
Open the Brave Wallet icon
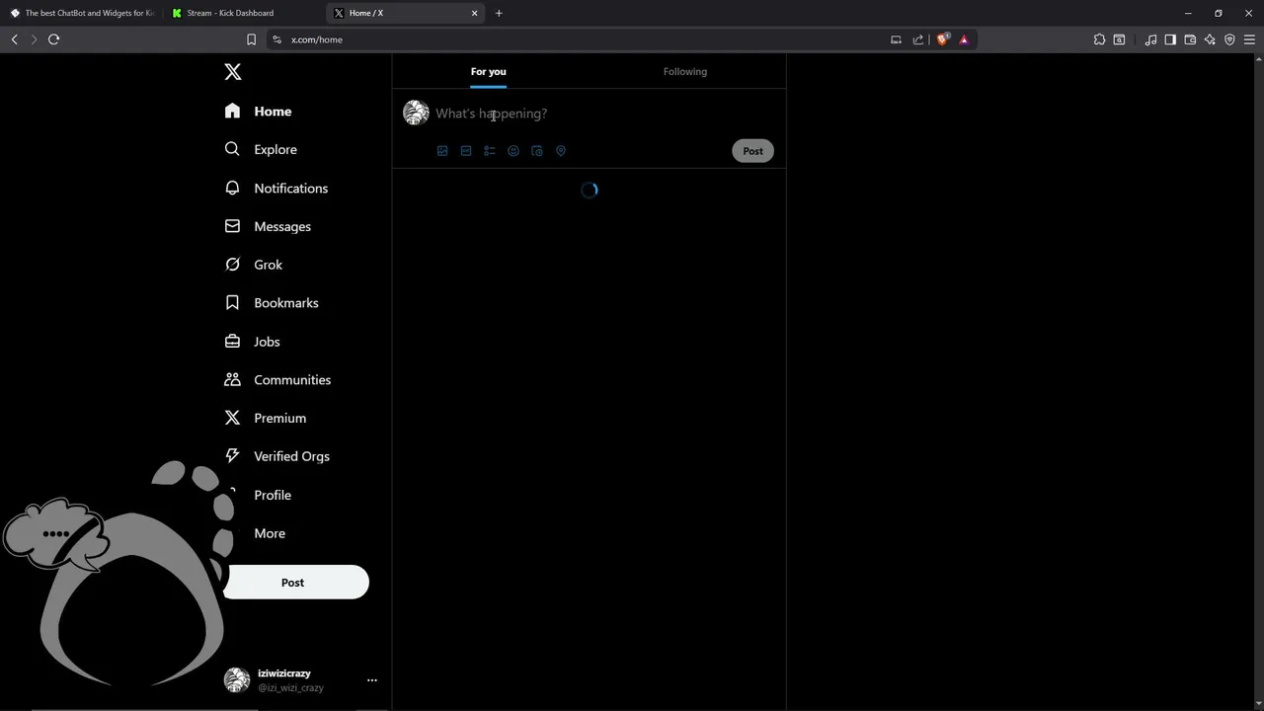pyautogui.click(x=1190, y=39)
